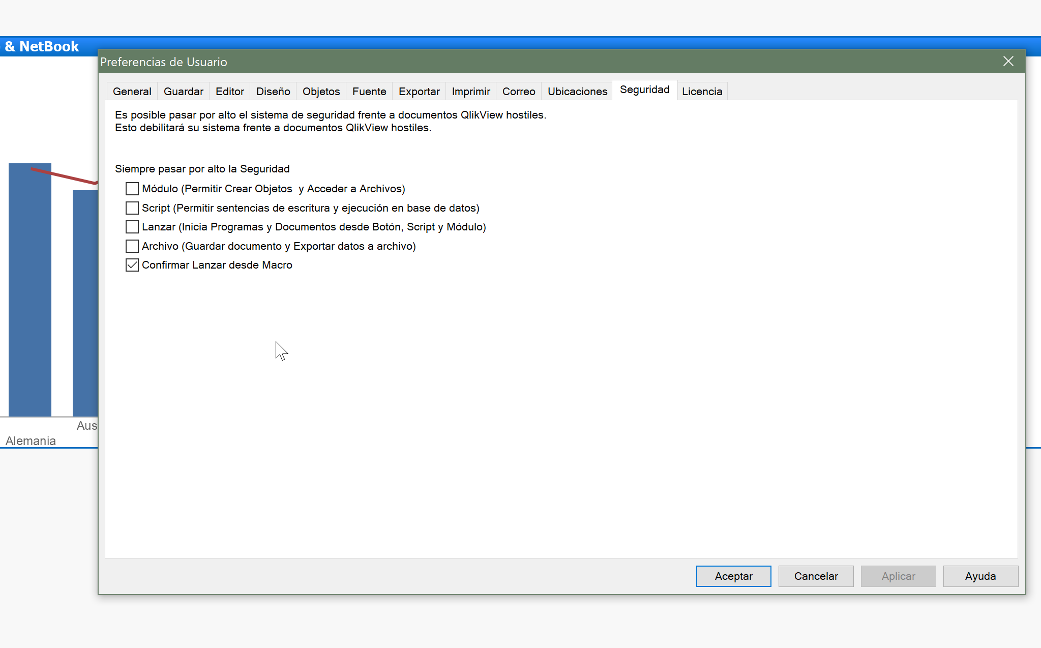Open the Imprimir tab
This screenshot has height=648, width=1041.
coord(471,92)
